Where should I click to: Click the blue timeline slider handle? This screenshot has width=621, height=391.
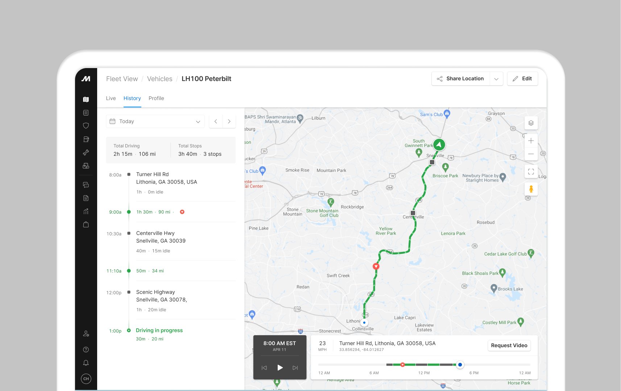coord(460,365)
